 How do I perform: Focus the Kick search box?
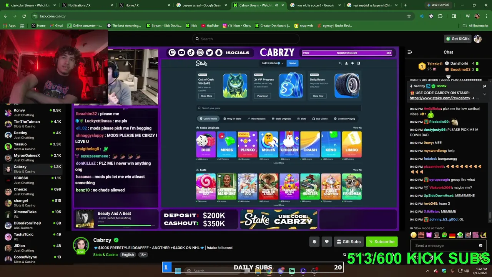click(246, 39)
